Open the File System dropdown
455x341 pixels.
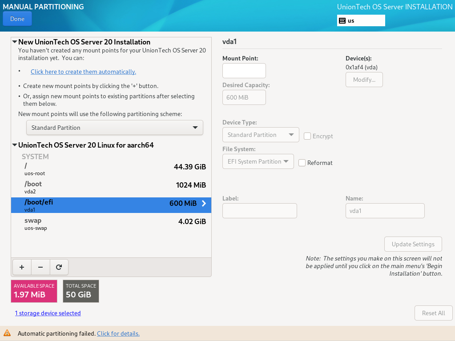[258, 161]
